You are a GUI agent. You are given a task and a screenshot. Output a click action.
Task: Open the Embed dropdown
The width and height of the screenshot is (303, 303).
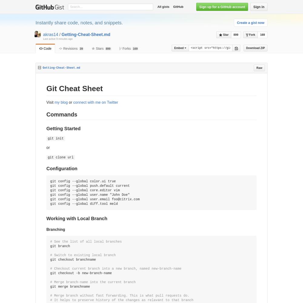coord(180,48)
